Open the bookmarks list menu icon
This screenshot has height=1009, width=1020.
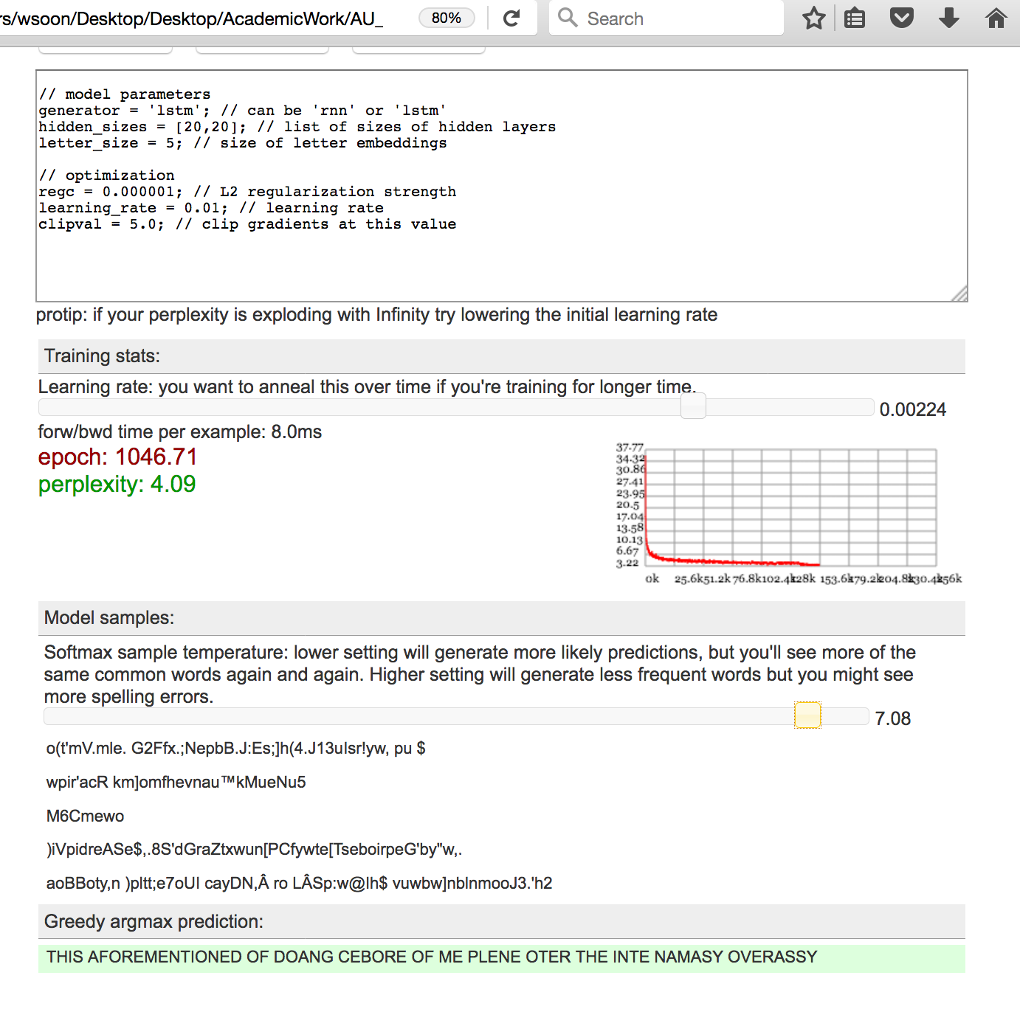[855, 18]
